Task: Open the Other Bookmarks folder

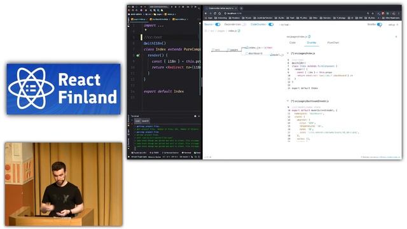Action: coord(391,18)
